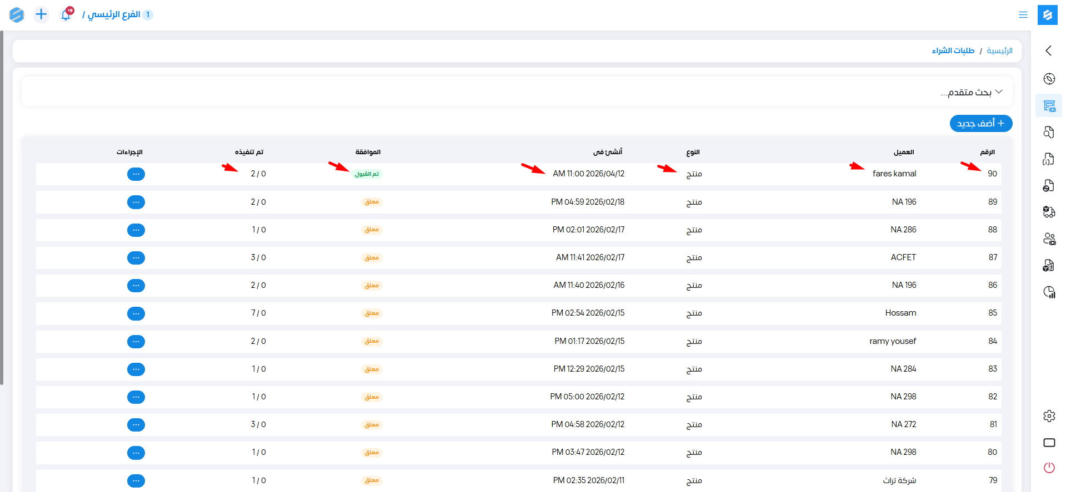Go to الرئيسية in the breadcrumb

[999, 51]
